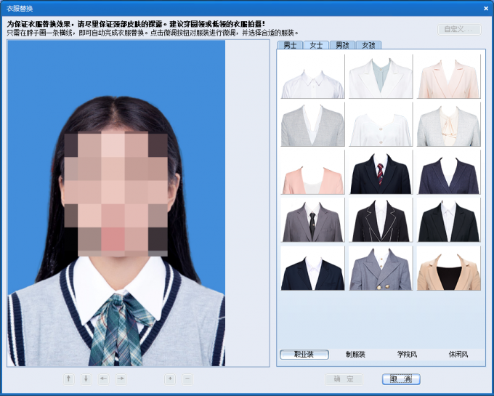
Task: Select the 职业装 style category
Action: (x=304, y=355)
